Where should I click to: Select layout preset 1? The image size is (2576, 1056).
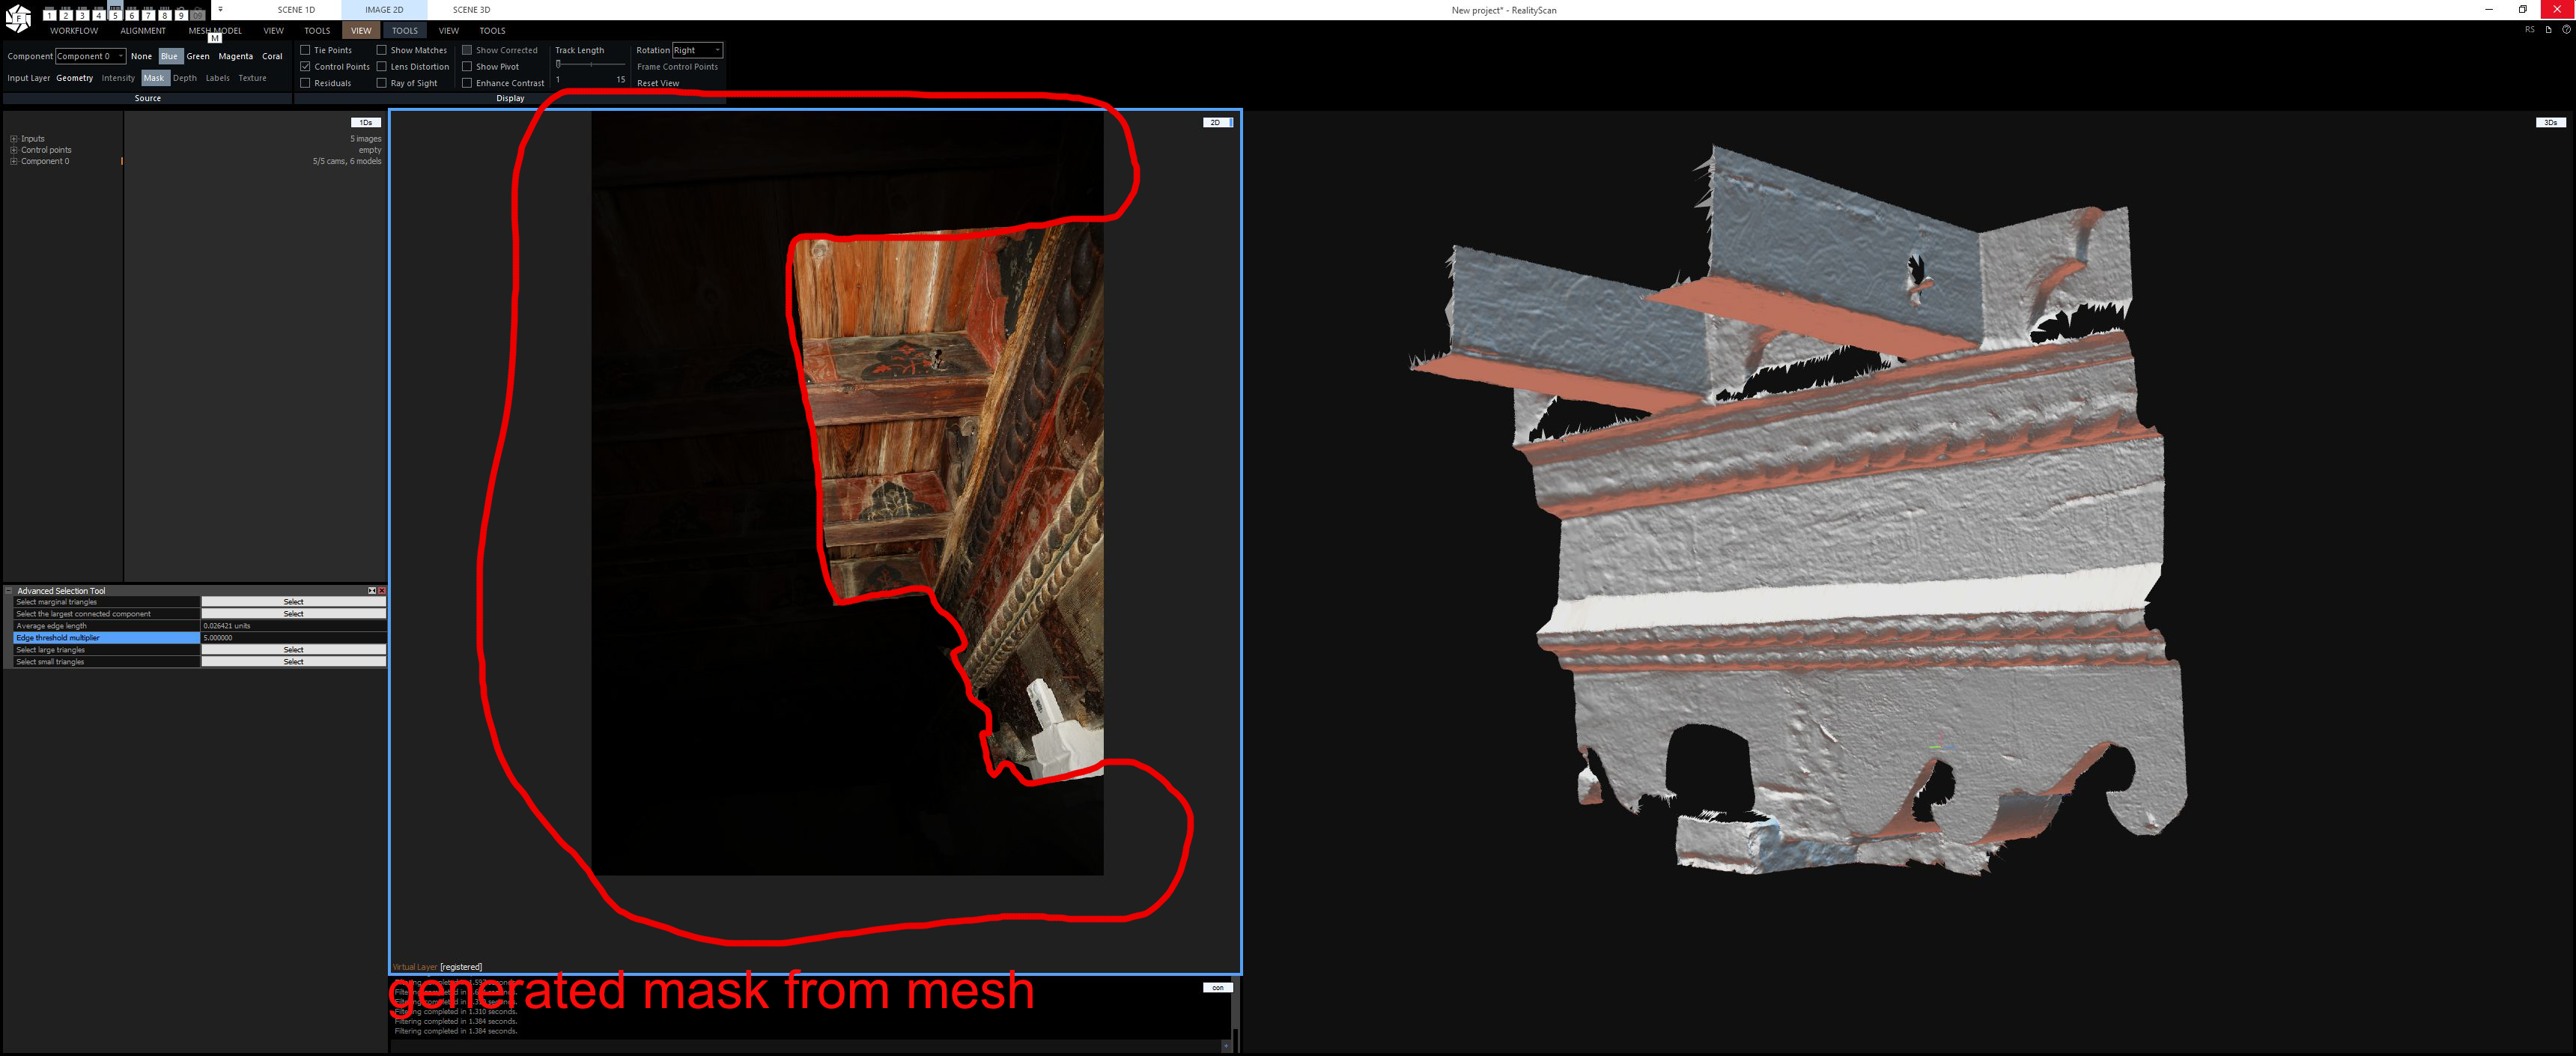(x=49, y=14)
